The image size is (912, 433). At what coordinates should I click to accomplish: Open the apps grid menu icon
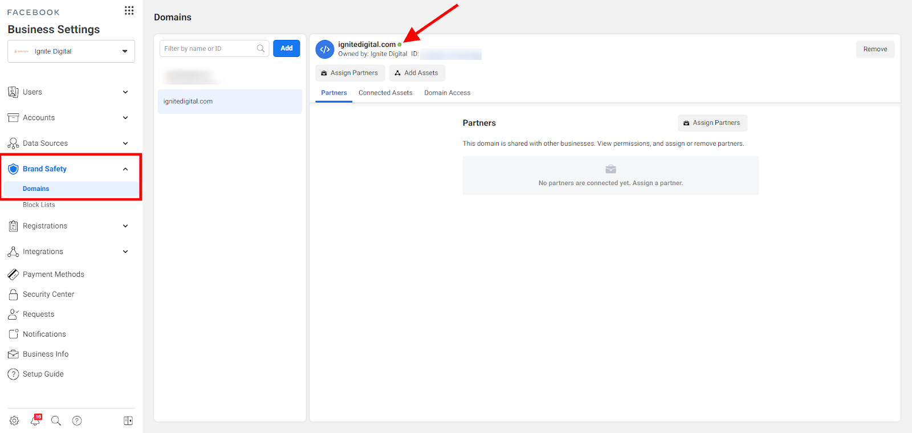pyautogui.click(x=129, y=10)
